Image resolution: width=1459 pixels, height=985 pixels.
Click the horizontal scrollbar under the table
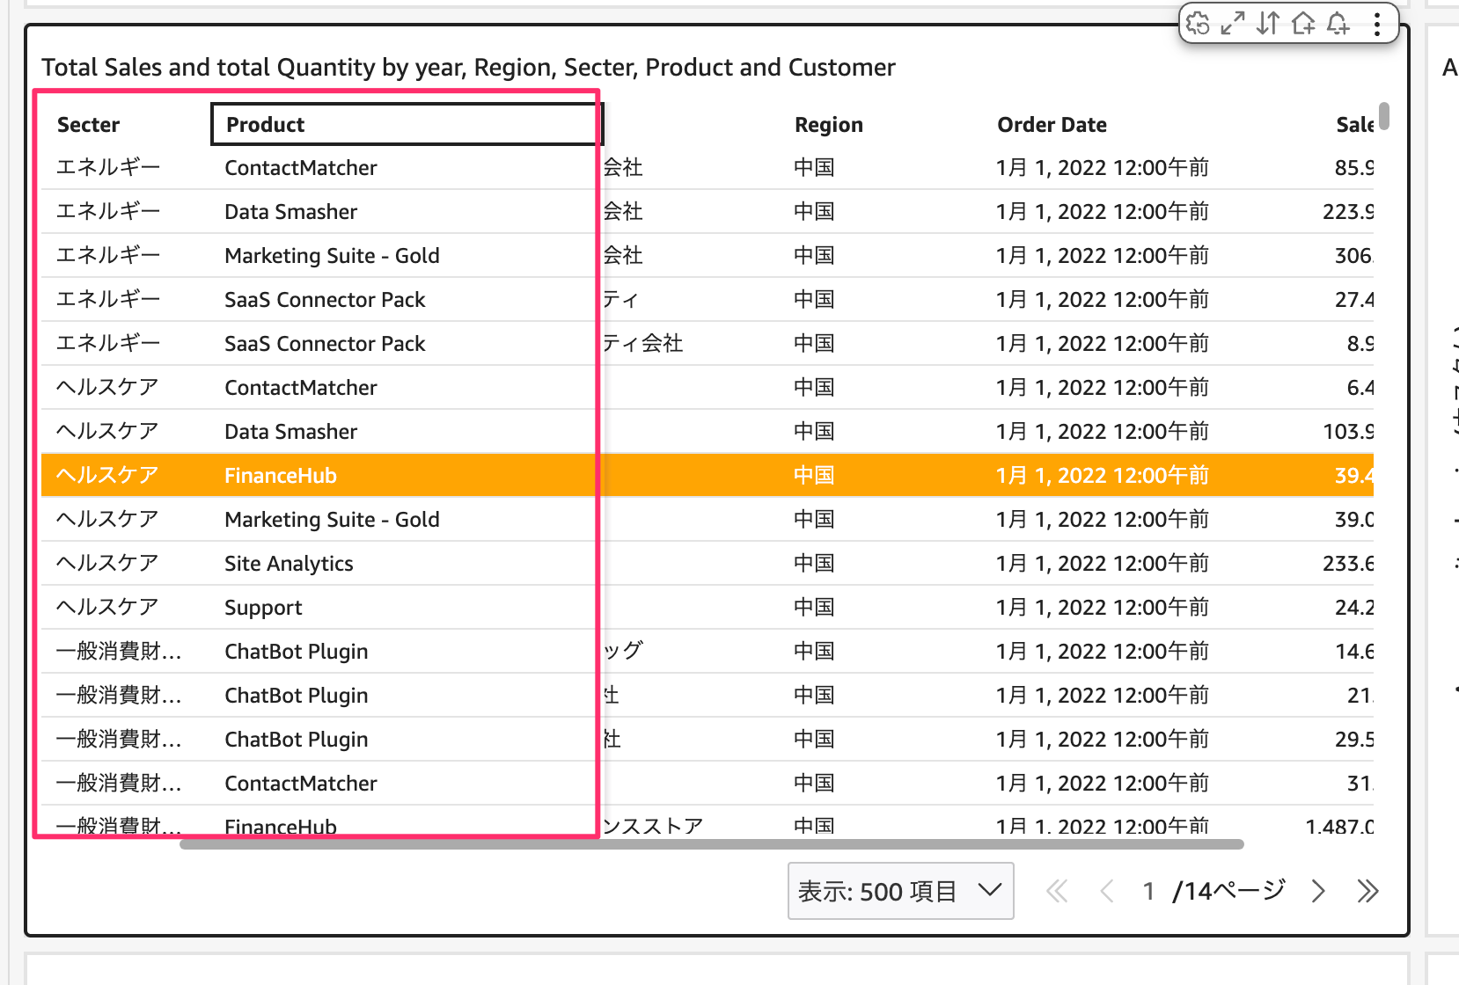pyautogui.click(x=711, y=844)
